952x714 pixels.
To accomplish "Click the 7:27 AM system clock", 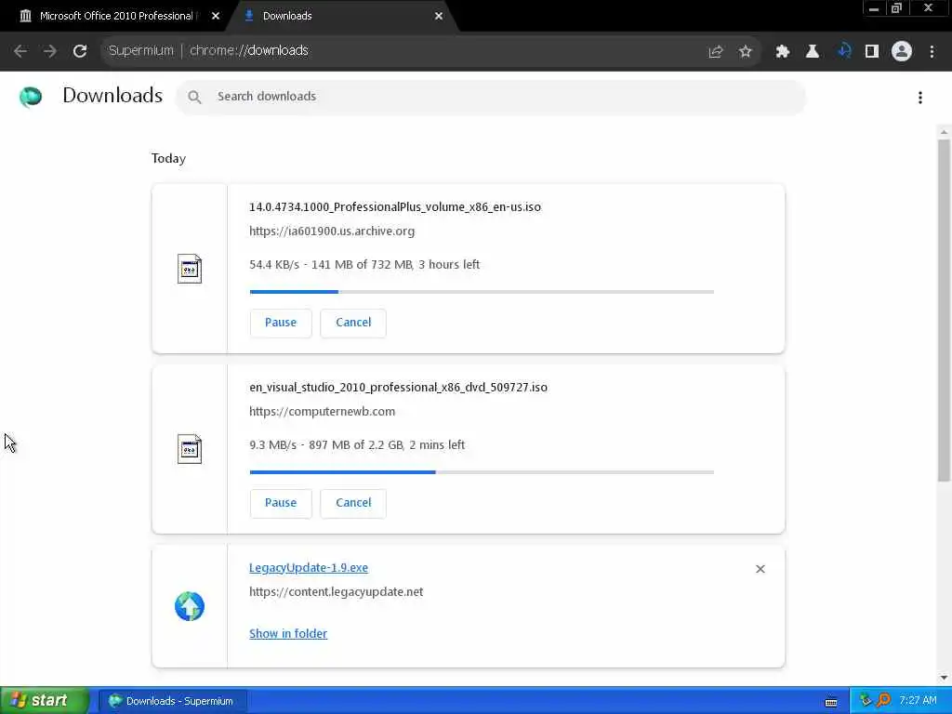I will [x=918, y=701].
